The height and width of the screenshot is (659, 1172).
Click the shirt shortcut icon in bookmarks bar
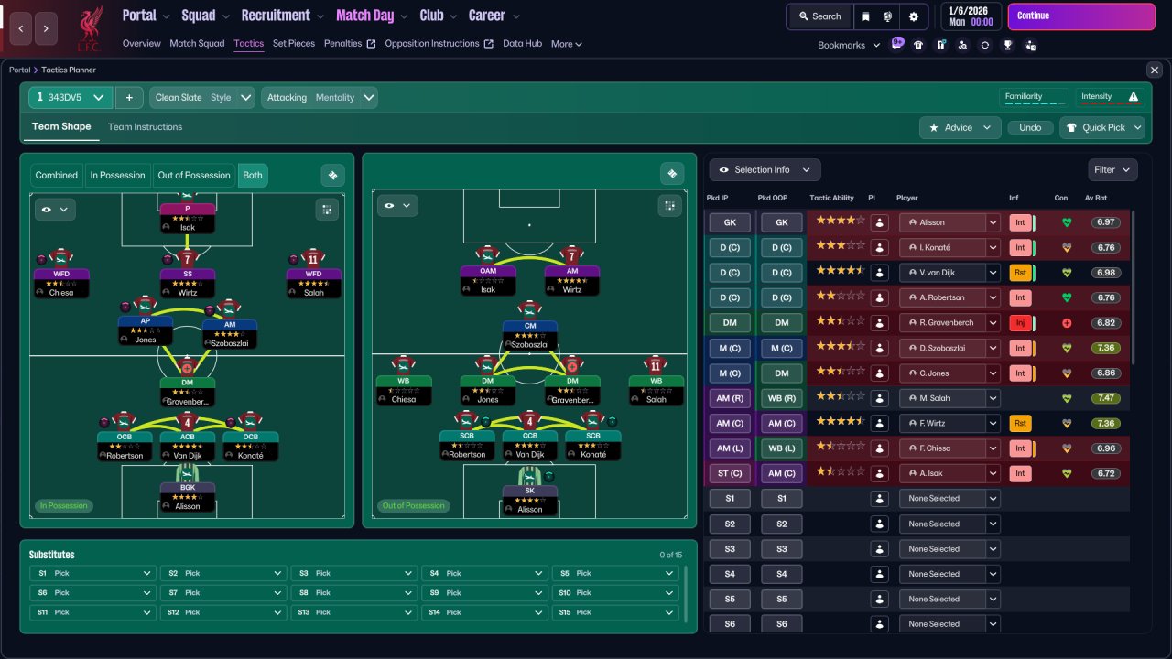(918, 45)
